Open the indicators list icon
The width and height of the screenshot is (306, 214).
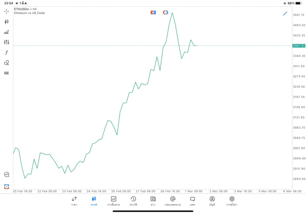coord(6,32)
